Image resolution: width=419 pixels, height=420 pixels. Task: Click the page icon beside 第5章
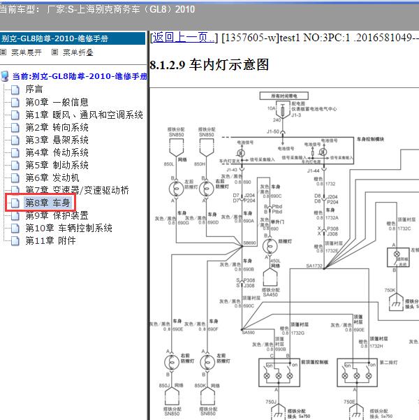pos(15,166)
